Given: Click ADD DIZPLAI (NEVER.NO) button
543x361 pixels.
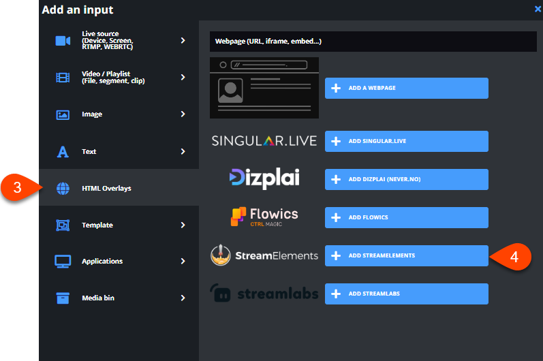Looking at the screenshot, I should click(x=407, y=179).
